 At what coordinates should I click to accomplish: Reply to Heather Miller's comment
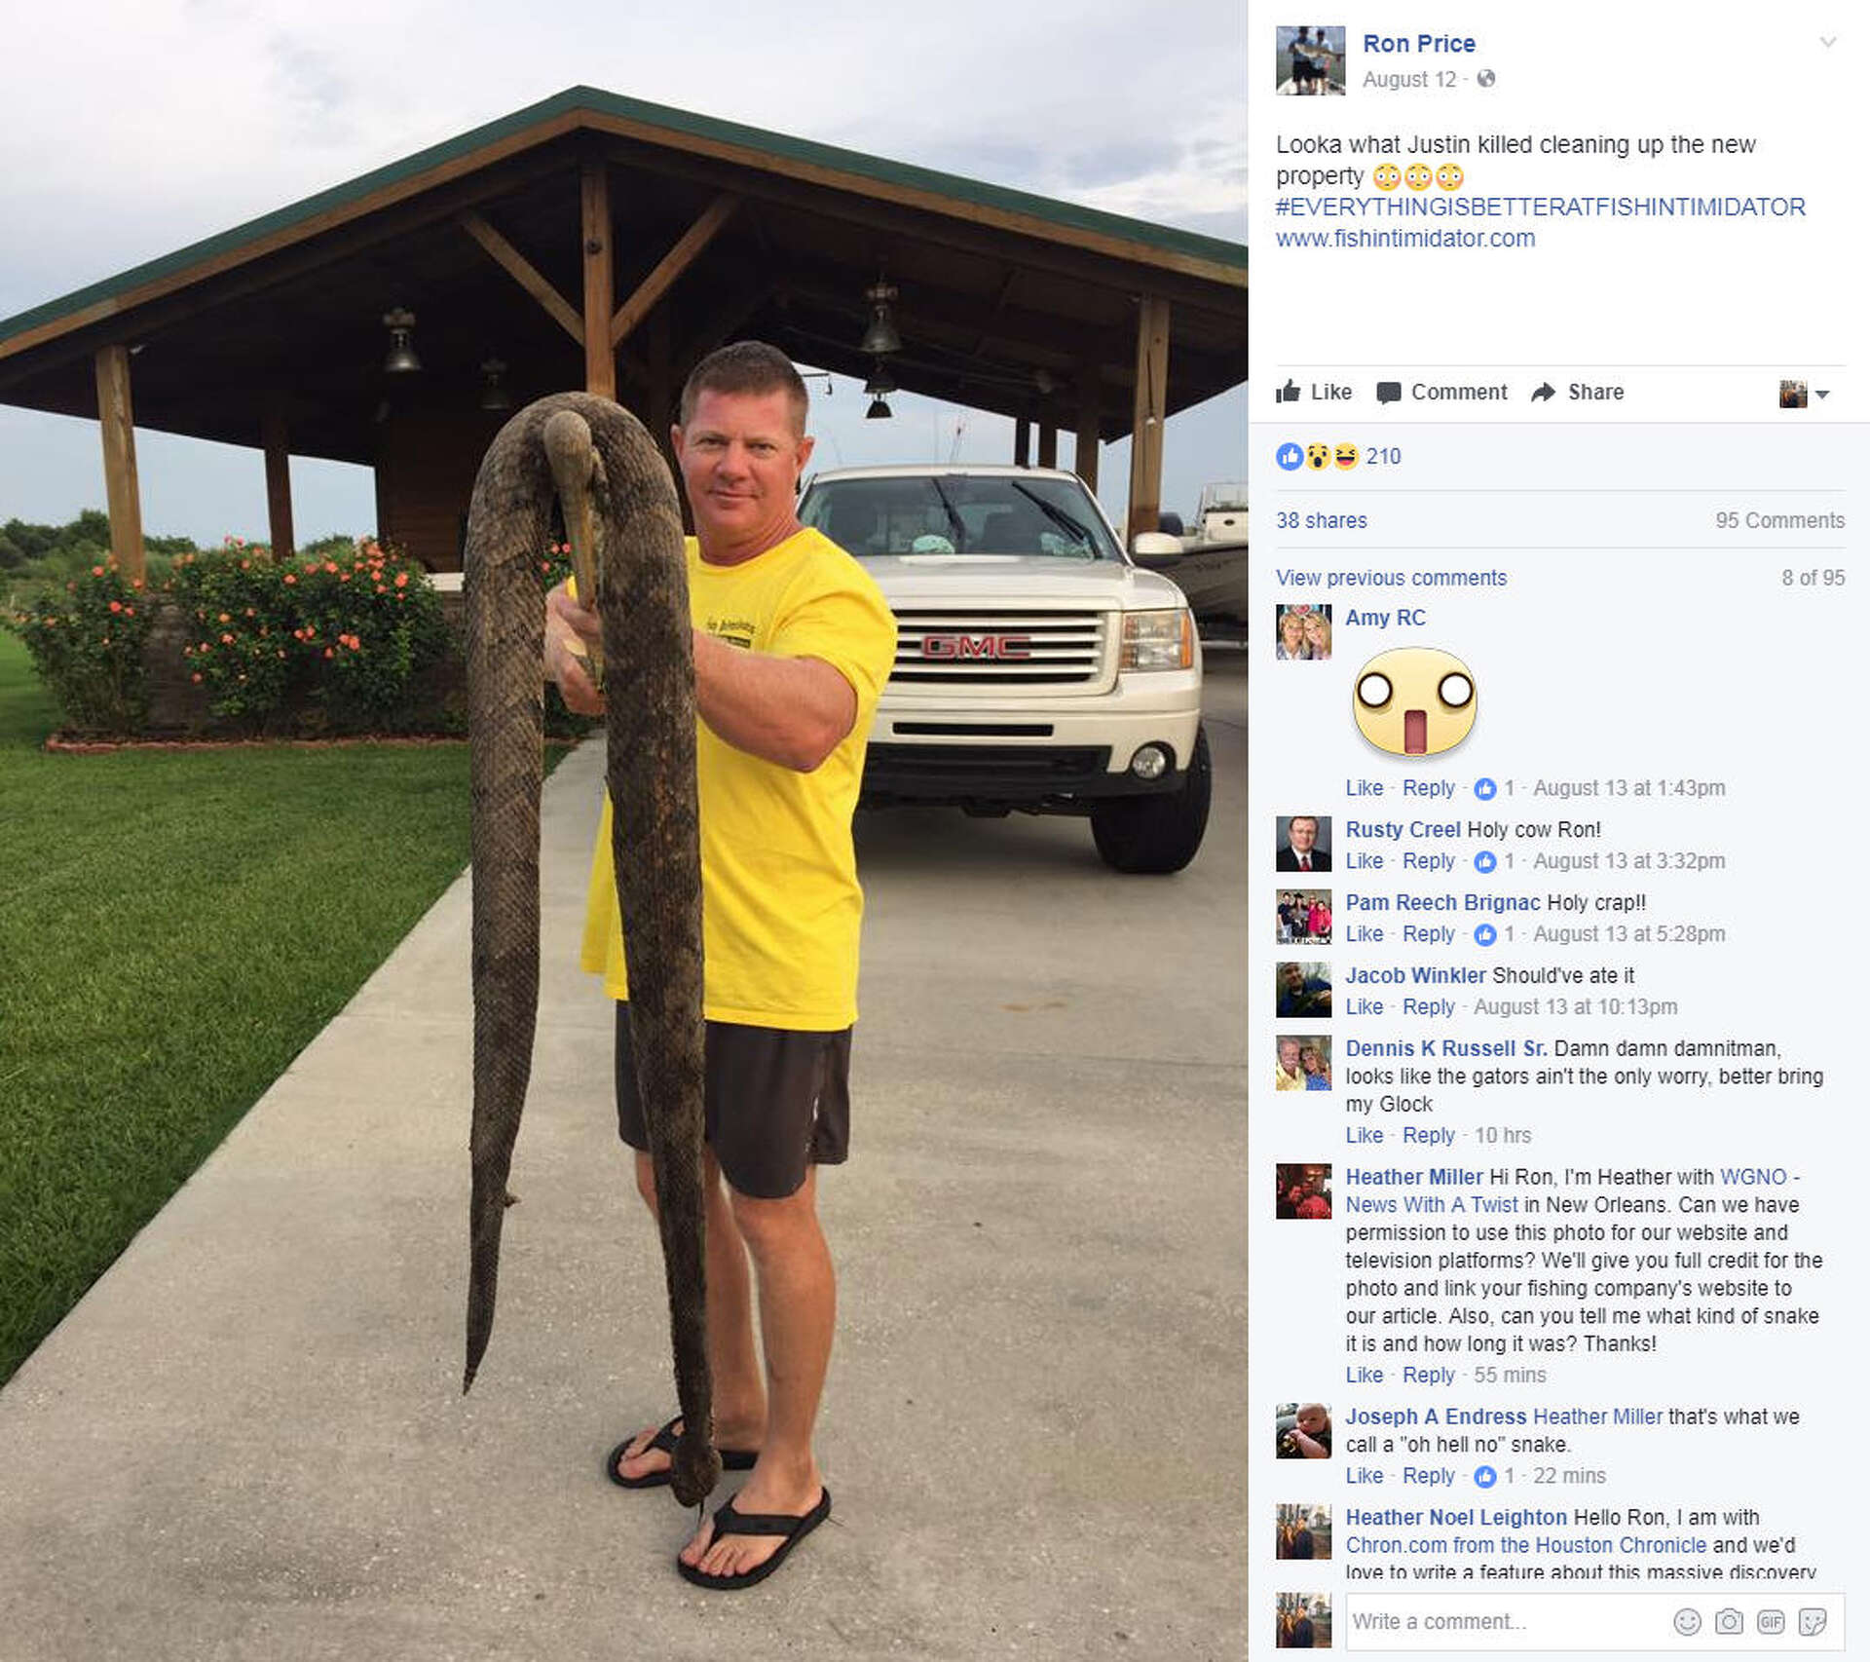[x=1428, y=1375]
